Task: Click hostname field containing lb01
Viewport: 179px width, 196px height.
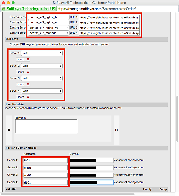Action: tap(46, 161)
